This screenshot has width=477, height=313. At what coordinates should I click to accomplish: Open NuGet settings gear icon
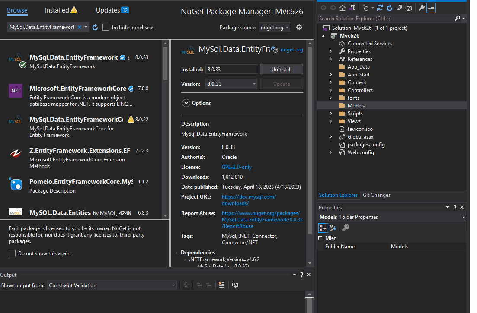tap(299, 27)
